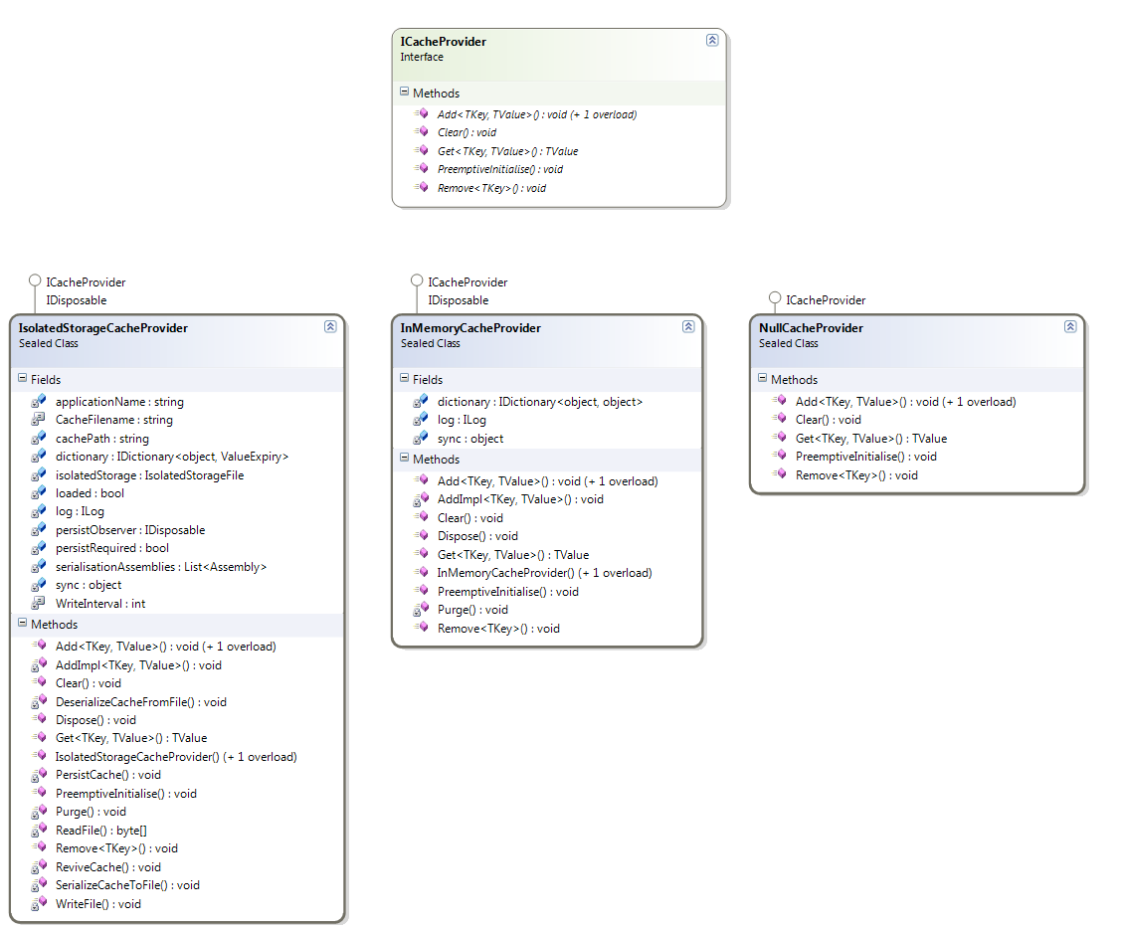Click field icon beside InMemoryCacheProvider sync : object

pos(421,438)
